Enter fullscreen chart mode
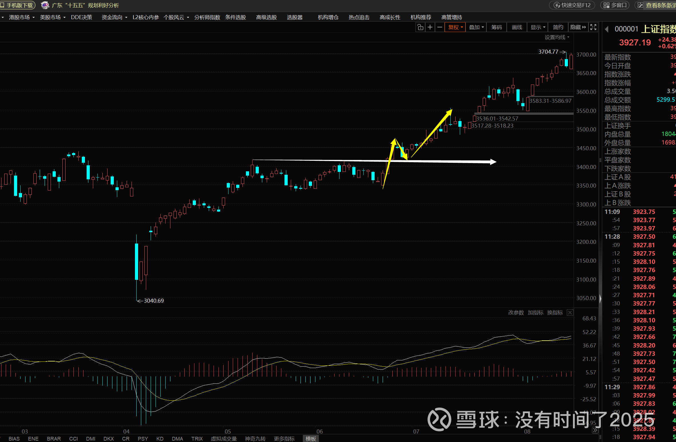Image resolution: width=676 pixels, height=442 pixels. coord(593,27)
